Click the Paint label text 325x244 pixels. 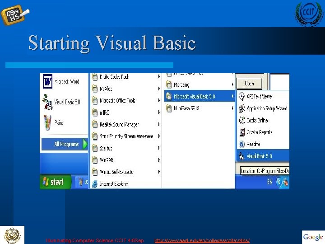click(x=59, y=122)
